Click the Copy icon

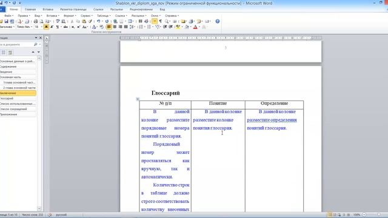pos(78,21)
